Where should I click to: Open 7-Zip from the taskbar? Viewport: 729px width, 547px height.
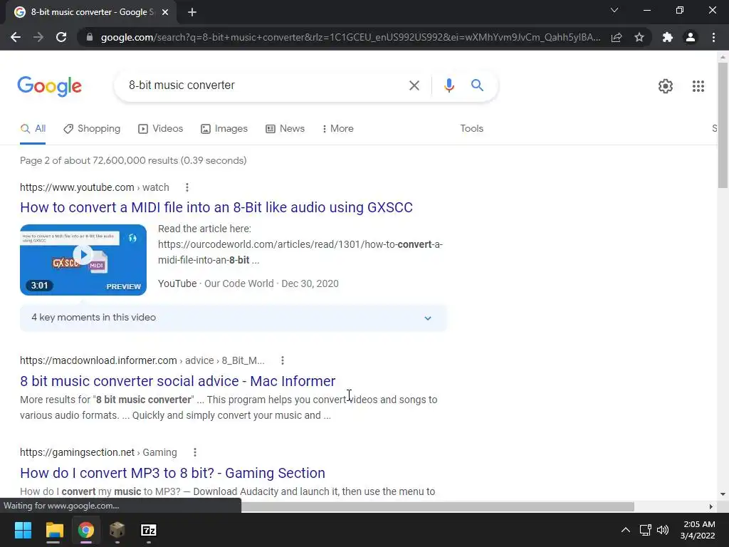(148, 530)
